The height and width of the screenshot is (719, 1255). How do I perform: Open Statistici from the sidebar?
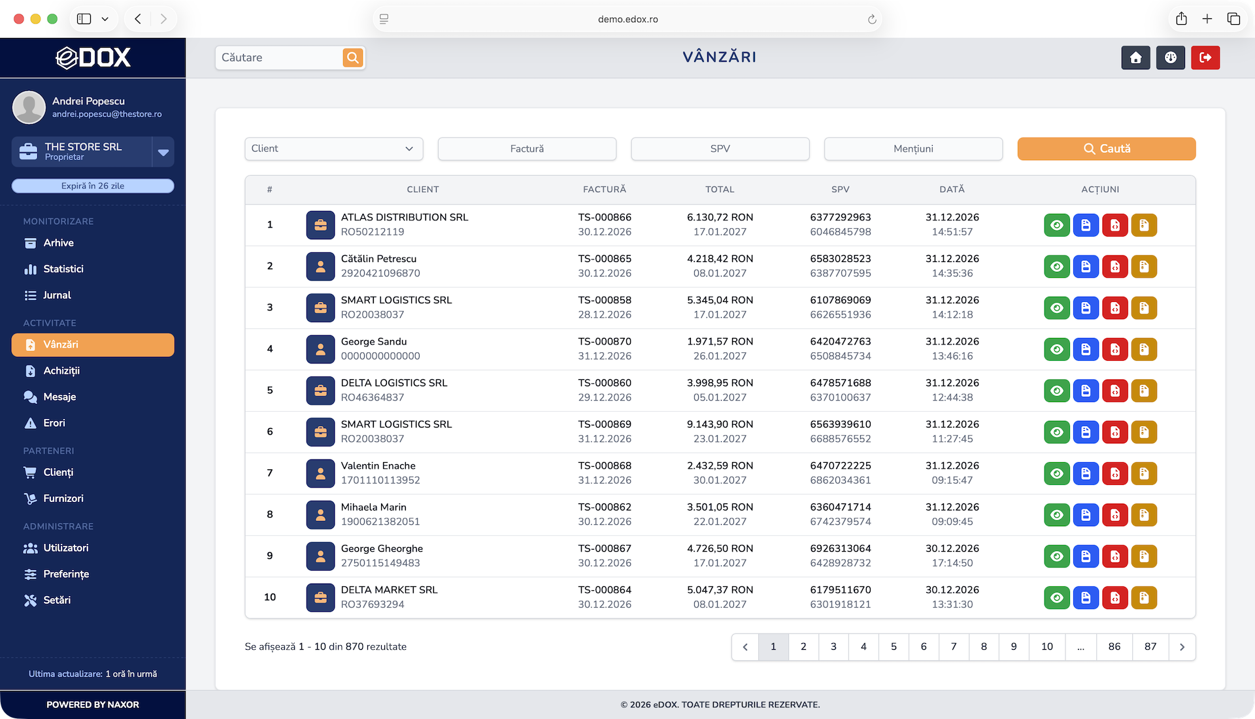(63, 269)
